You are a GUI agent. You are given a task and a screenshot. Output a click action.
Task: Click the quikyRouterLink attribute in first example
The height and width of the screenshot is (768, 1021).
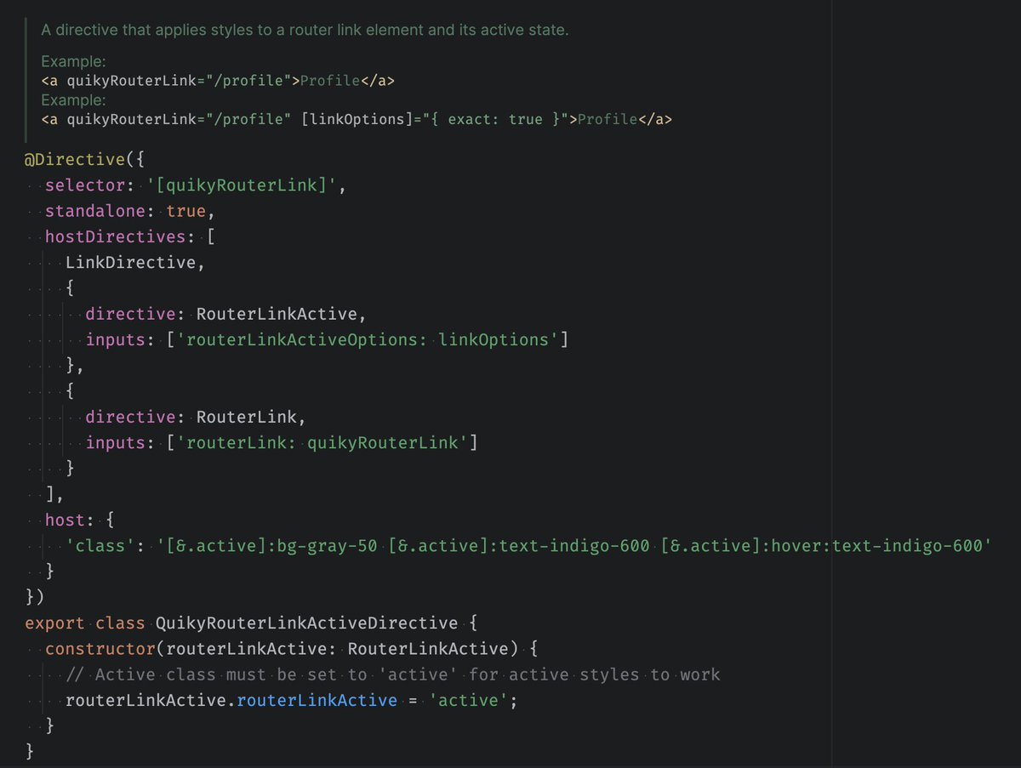[x=132, y=81]
